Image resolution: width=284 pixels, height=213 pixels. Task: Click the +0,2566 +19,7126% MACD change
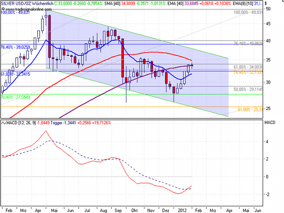[x=94, y=123]
